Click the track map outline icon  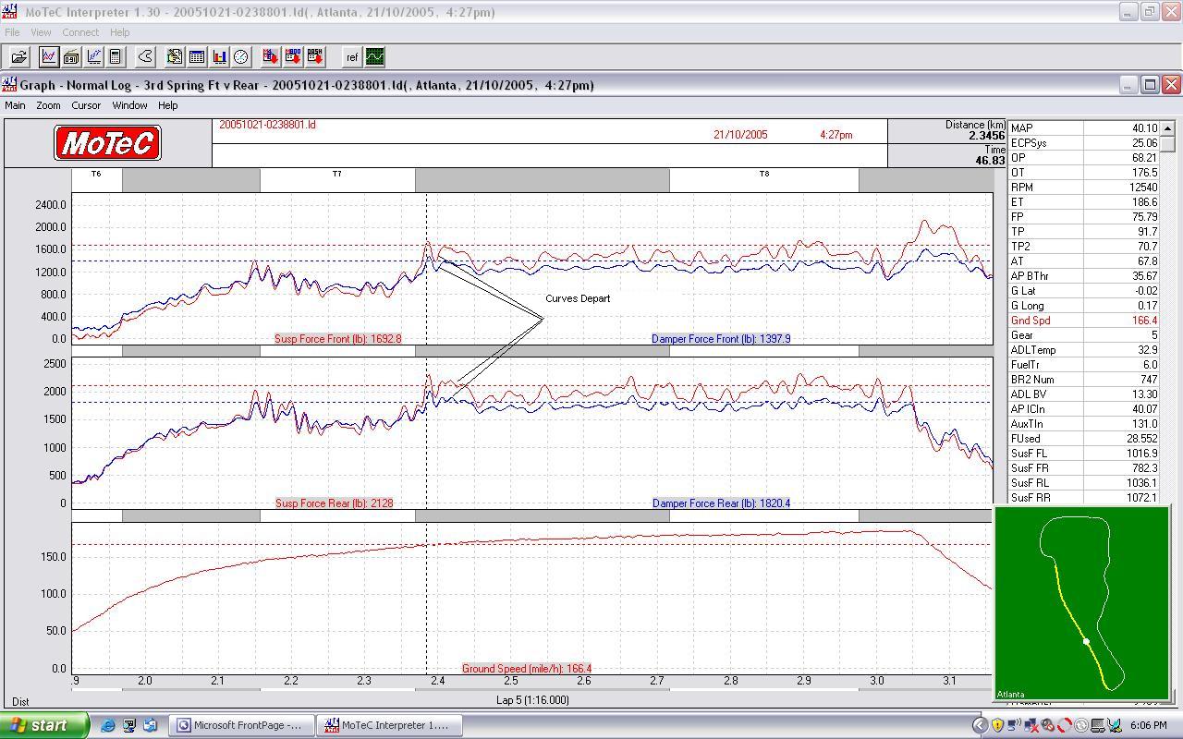click(145, 57)
